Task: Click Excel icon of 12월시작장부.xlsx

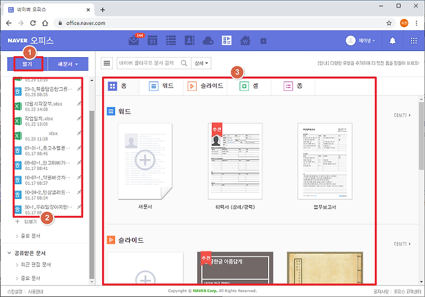Action: pos(18,106)
